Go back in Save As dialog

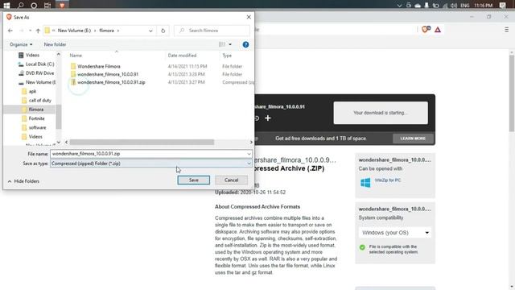10,31
